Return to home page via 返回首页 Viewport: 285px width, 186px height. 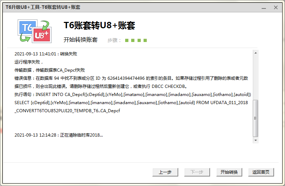pos(261,172)
